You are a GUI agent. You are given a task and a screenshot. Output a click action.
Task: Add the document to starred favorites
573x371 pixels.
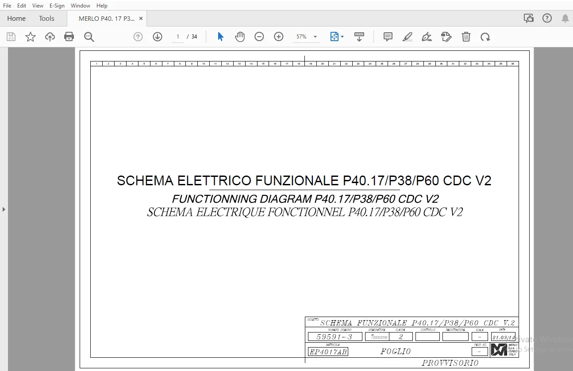[31, 37]
